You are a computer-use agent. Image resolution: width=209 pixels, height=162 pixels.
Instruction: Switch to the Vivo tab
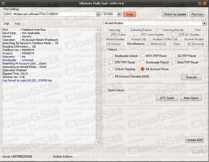[x=198, y=30]
